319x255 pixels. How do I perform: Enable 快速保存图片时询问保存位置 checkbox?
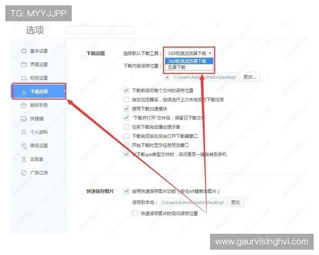[x=135, y=214]
